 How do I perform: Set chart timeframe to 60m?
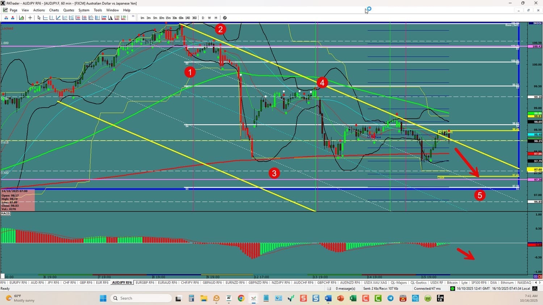click(x=181, y=18)
